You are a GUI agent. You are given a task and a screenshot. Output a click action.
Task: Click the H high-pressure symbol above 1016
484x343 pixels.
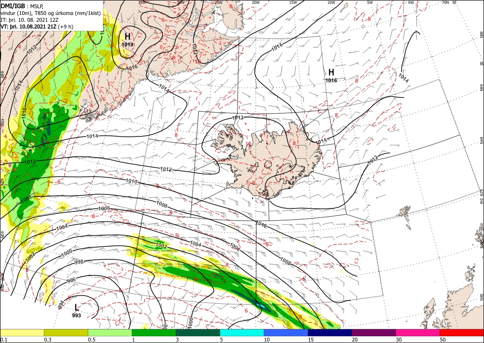coord(331,72)
